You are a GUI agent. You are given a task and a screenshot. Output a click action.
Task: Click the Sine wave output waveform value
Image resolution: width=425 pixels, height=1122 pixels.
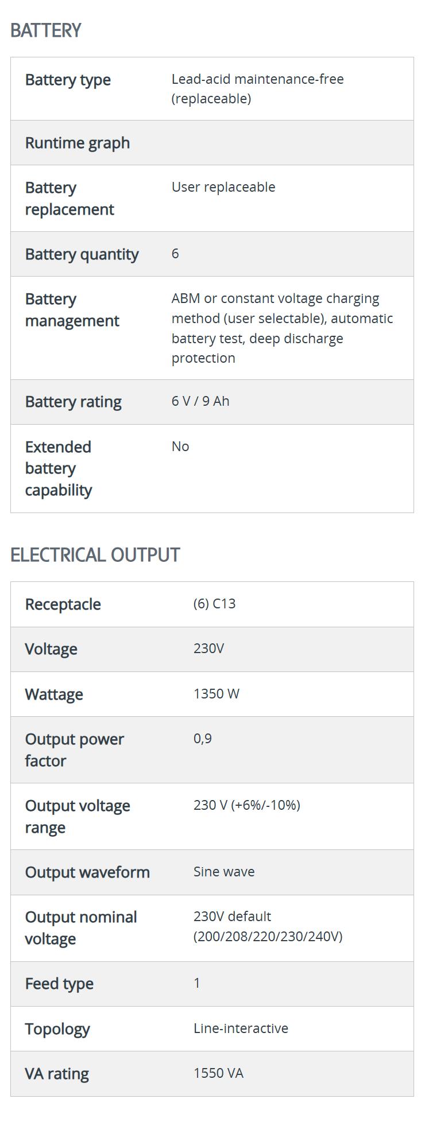[224, 872]
